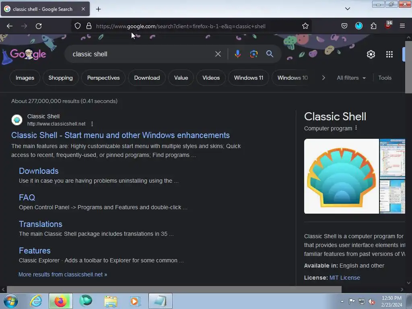The width and height of the screenshot is (412, 309).
Task: Start a voice search with the microphone icon
Action: (237, 54)
